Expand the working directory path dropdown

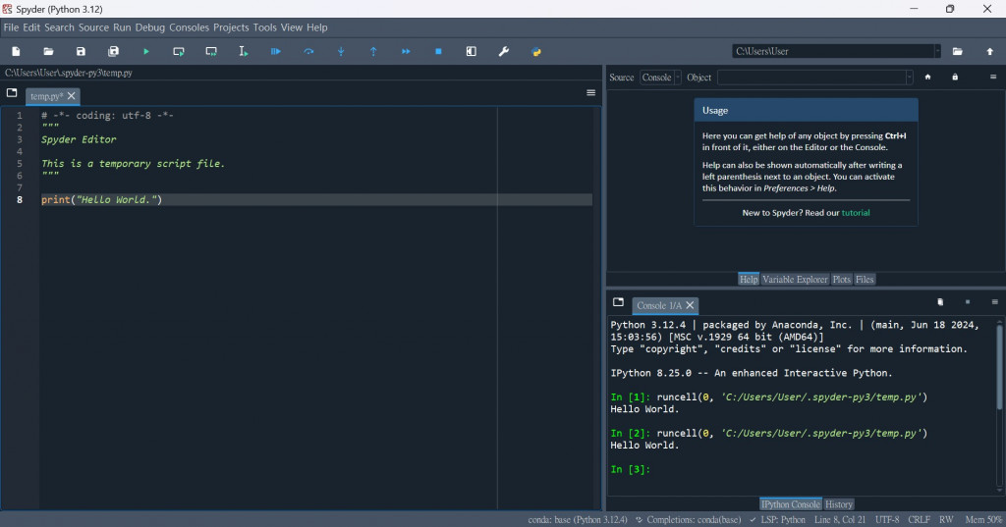click(x=936, y=51)
